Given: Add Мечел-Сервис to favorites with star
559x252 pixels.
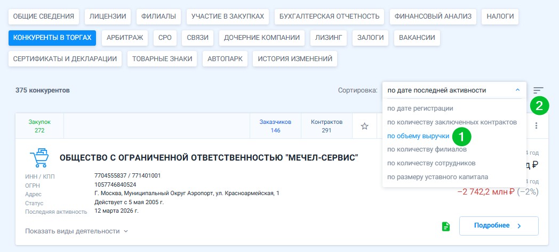Looking at the screenshot, I should [364, 126].
